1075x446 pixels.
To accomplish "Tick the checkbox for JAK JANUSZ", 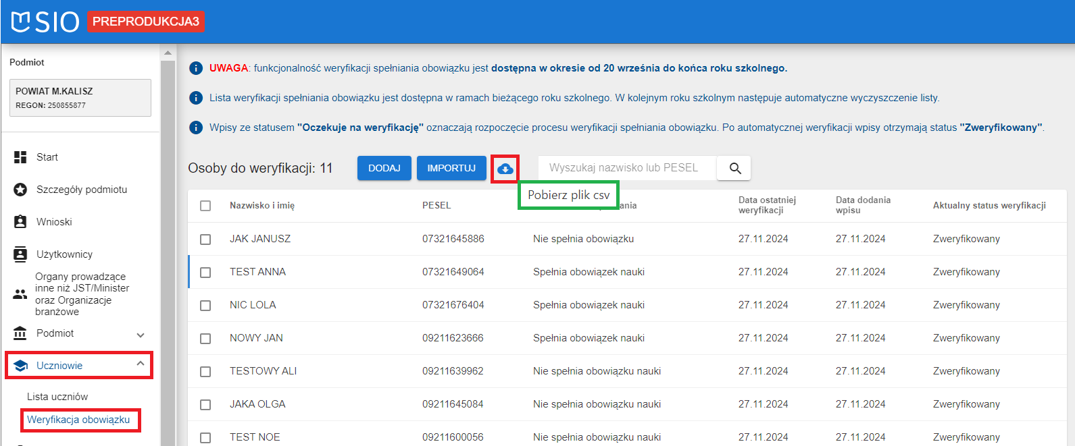I will click(x=205, y=240).
